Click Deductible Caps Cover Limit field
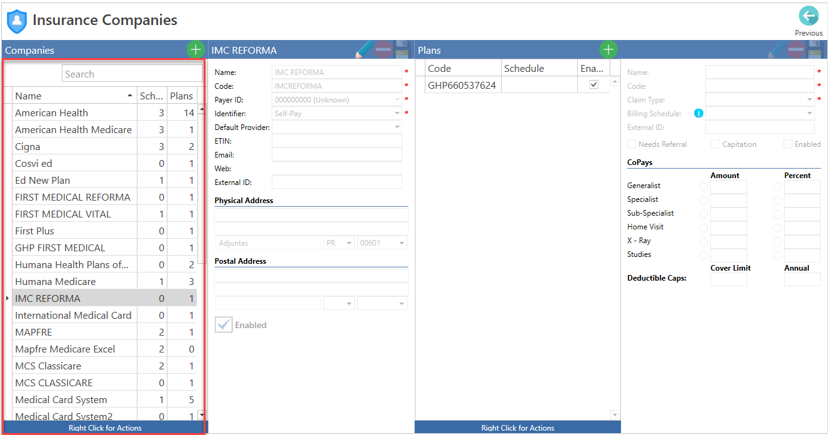The height and width of the screenshot is (435, 829). (x=728, y=279)
